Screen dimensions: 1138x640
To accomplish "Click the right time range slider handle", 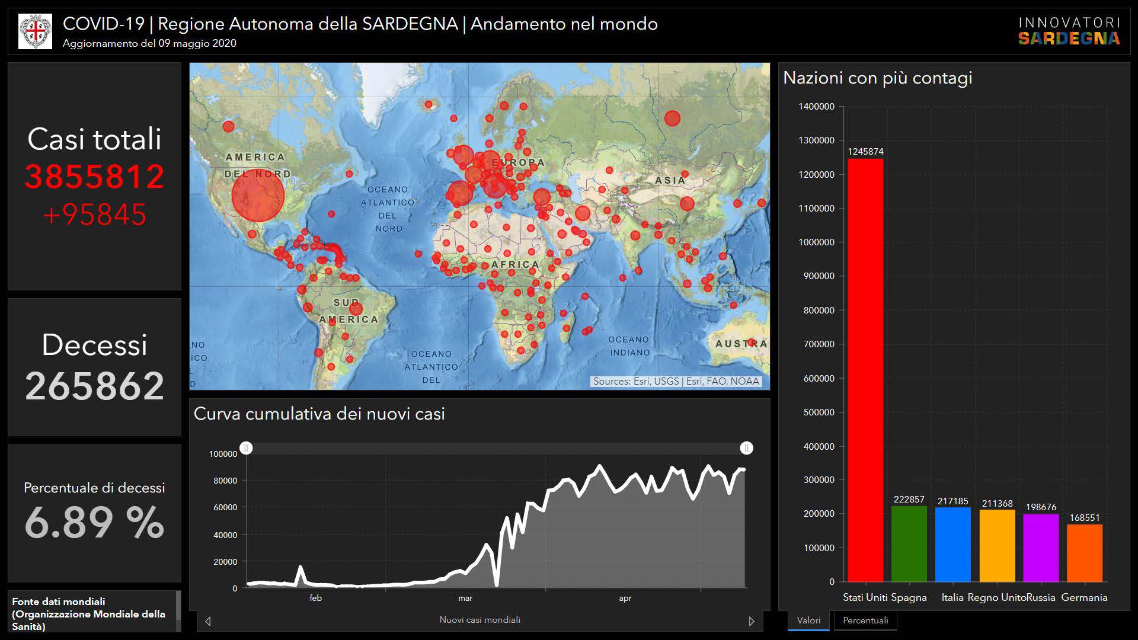I will (747, 448).
